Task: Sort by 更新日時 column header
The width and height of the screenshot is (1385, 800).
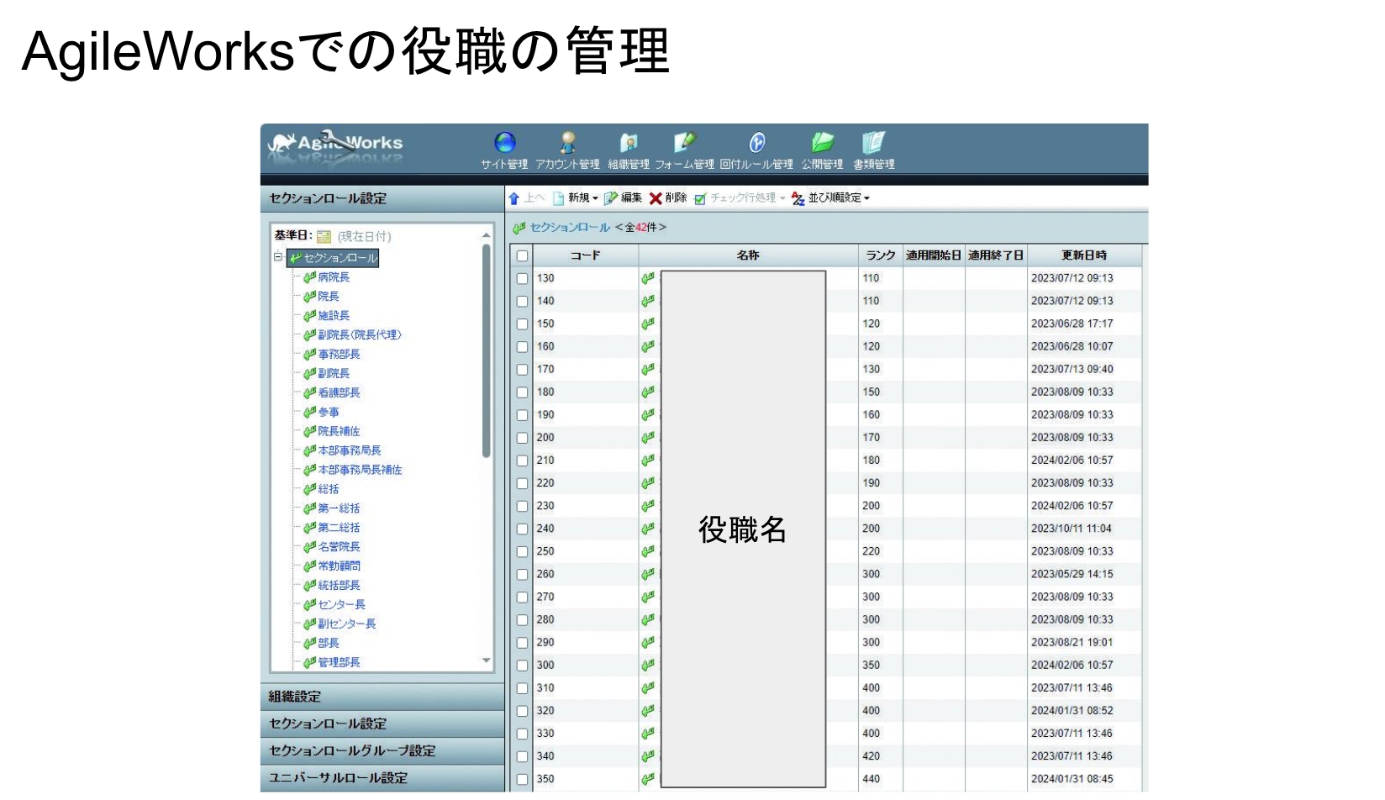Action: pyautogui.click(x=1084, y=255)
